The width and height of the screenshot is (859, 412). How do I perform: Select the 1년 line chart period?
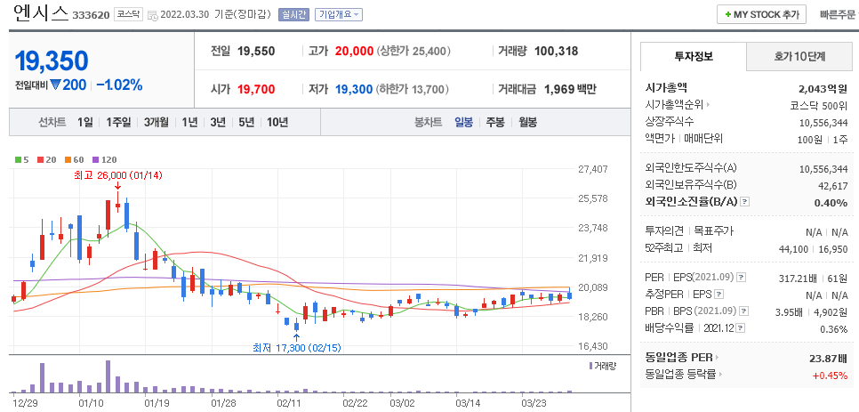(189, 122)
